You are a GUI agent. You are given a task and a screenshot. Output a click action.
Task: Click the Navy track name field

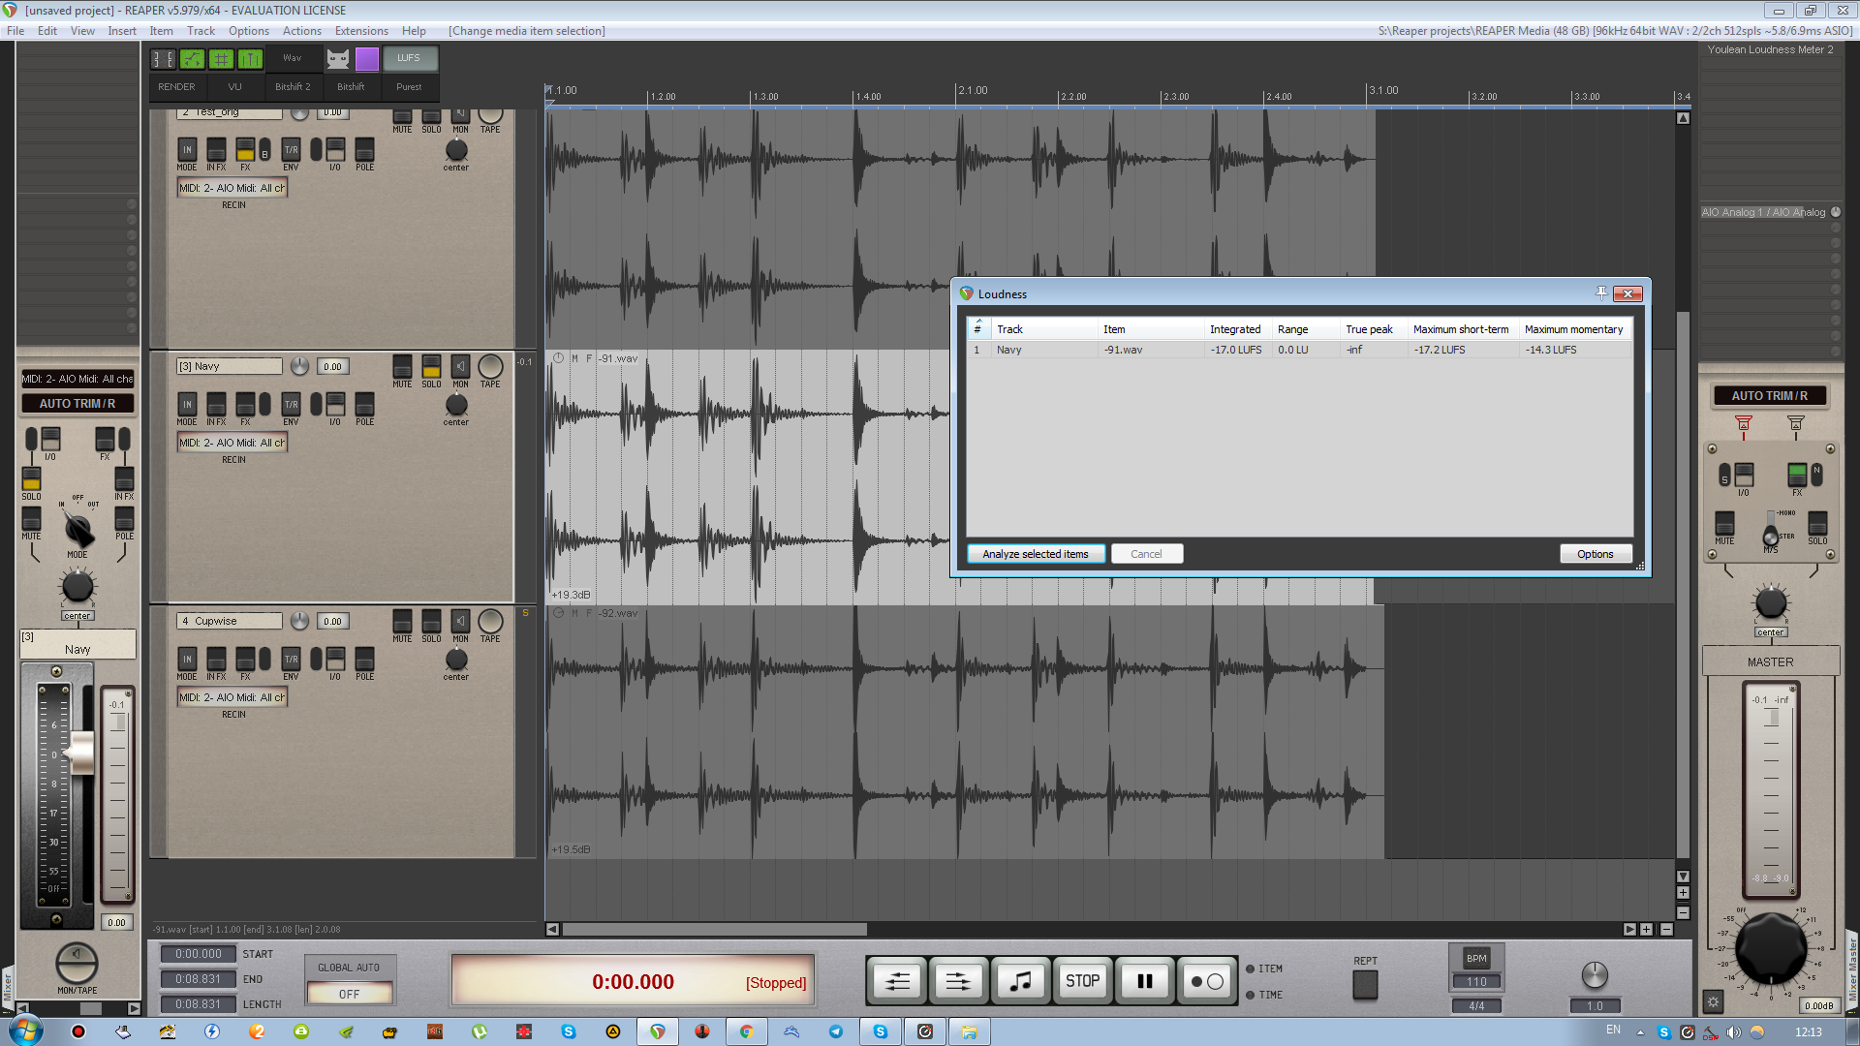(230, 366)
